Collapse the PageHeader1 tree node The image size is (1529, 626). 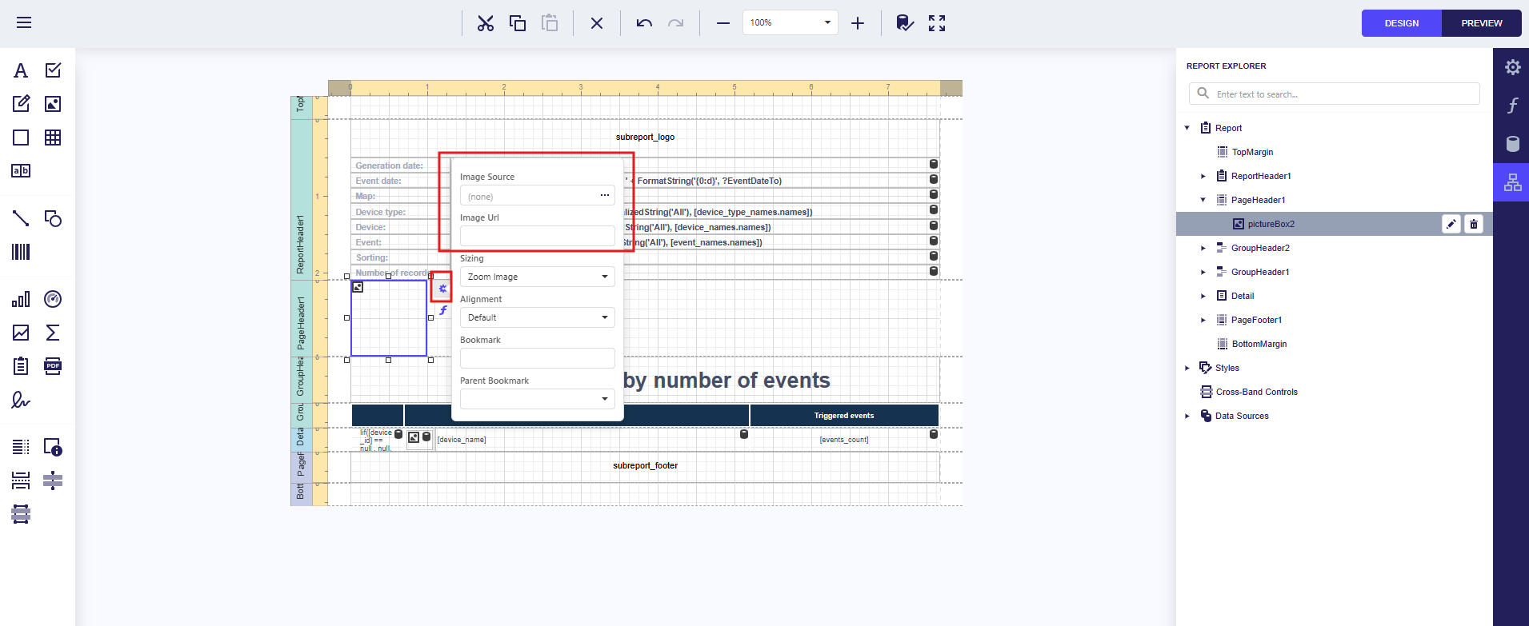[x=1203, y=200]
